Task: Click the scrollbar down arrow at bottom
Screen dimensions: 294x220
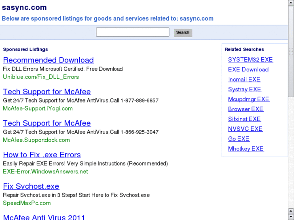Action: tap(291, 217)
